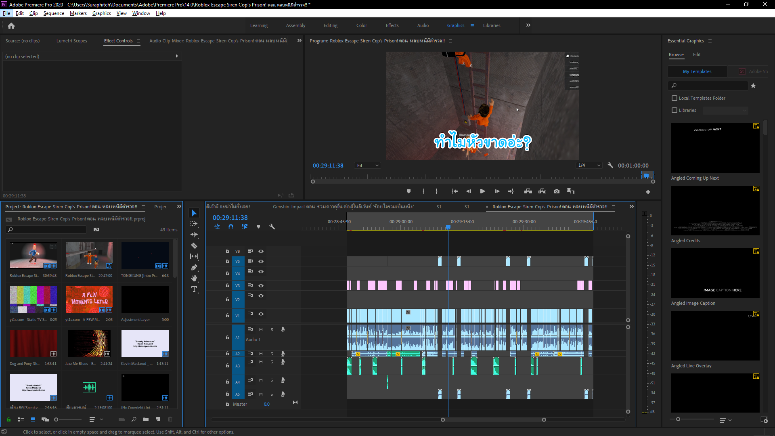This screenshot has width=775, height=436.
Task: Enable Libraries checkbox
Action: 674,110
